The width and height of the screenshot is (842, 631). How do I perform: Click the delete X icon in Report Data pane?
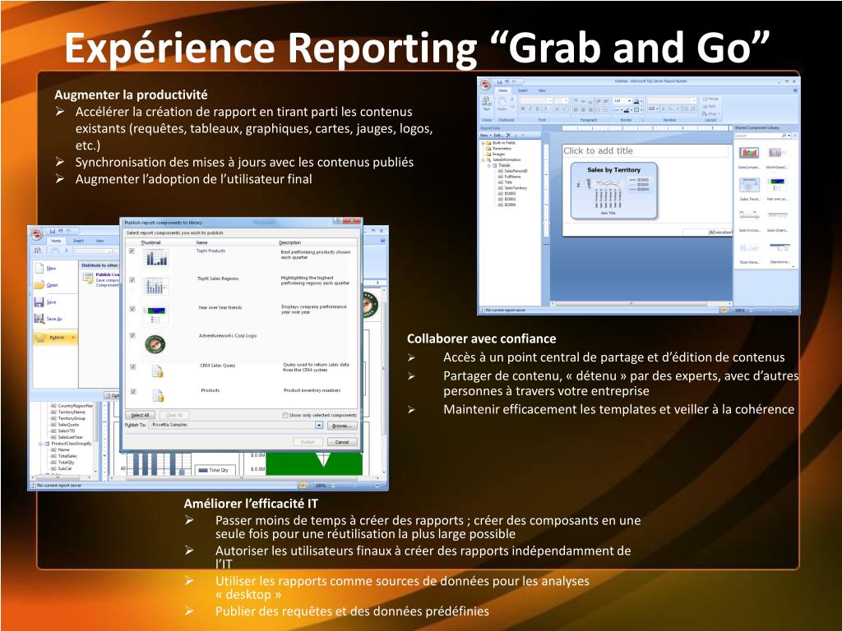[x=508, y=136]
